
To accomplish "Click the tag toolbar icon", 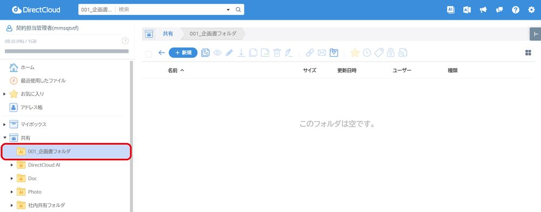I will point(379,53).
